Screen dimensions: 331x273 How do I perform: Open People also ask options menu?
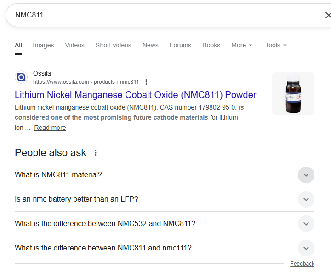pyautogui.click(x=96, y=153)
